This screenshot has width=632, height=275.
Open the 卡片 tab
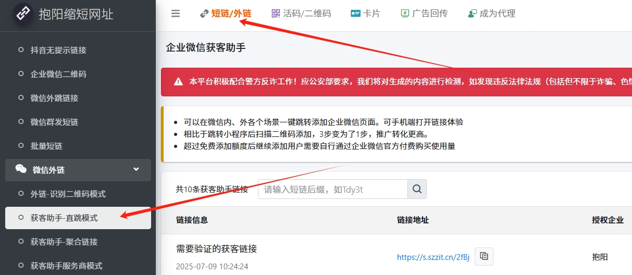click(x=365, y=14)
